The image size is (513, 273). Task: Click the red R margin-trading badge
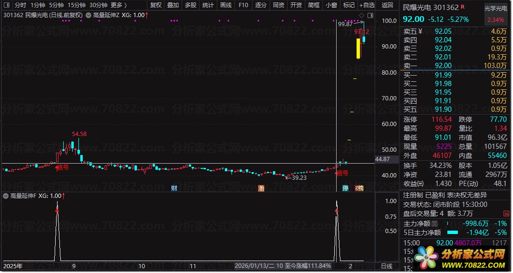[x=463, y=7]
